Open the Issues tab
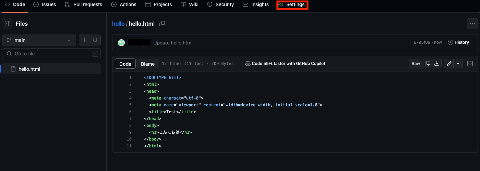The height and width of the screenshot is (171, 480). coord(45,4)
